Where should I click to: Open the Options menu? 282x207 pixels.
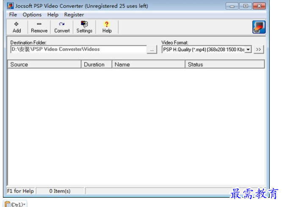tap(32, 15)
